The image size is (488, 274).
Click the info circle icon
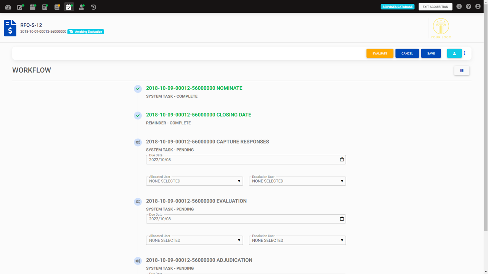click(x=459, y=6)
